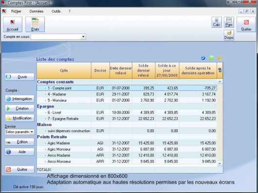Viewport: 258px width, 193px height.
Task: Open the Accueil home toolbar button
Action: (13, 24)
